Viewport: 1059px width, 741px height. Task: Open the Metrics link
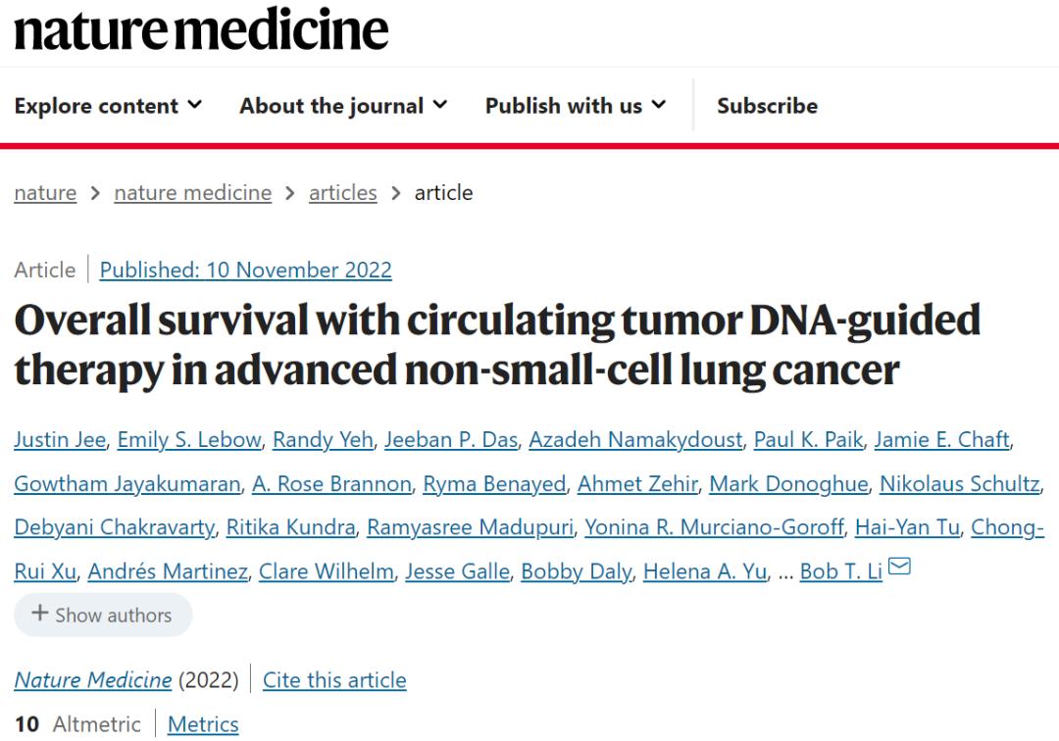(x=203, y=724)
